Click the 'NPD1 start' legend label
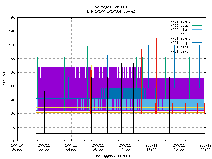 click(180, 38)
